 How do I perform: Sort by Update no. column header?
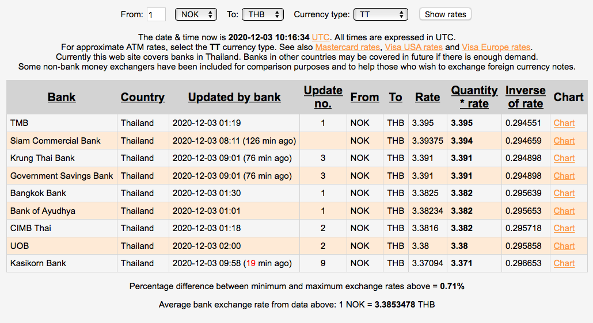point(323,97)
